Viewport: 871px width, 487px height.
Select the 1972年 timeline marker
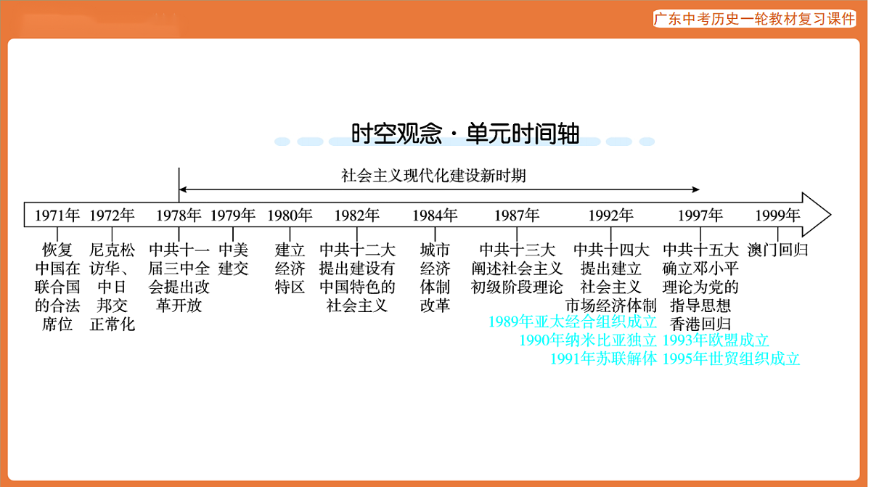[x=113, y=215]
